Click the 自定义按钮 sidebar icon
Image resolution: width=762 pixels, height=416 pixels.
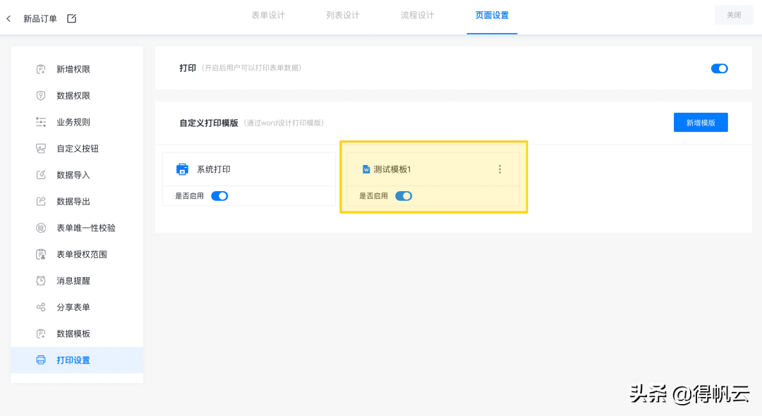tap(41, 149)
